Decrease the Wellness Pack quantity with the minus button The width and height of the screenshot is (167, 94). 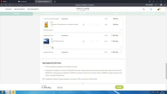click(x=91, y=41)
